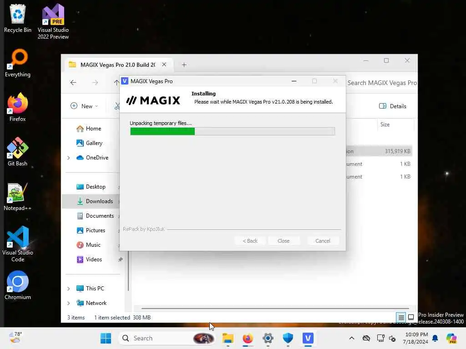
Task: Open the Recycle Bin desktop icon
Action: [x=18, y=18]
